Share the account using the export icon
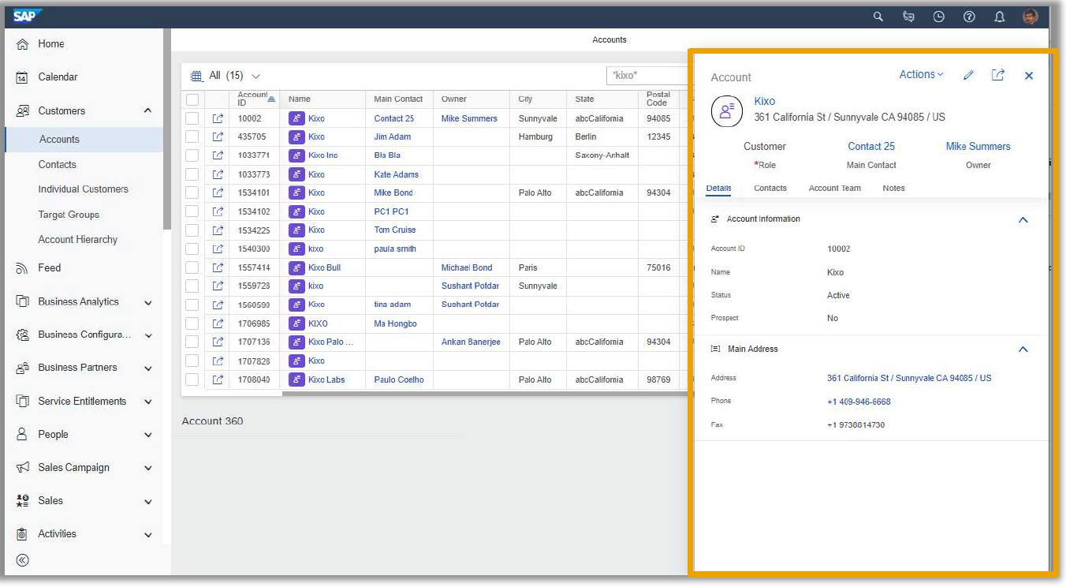Screen dimensions: 1066x587 998,74
